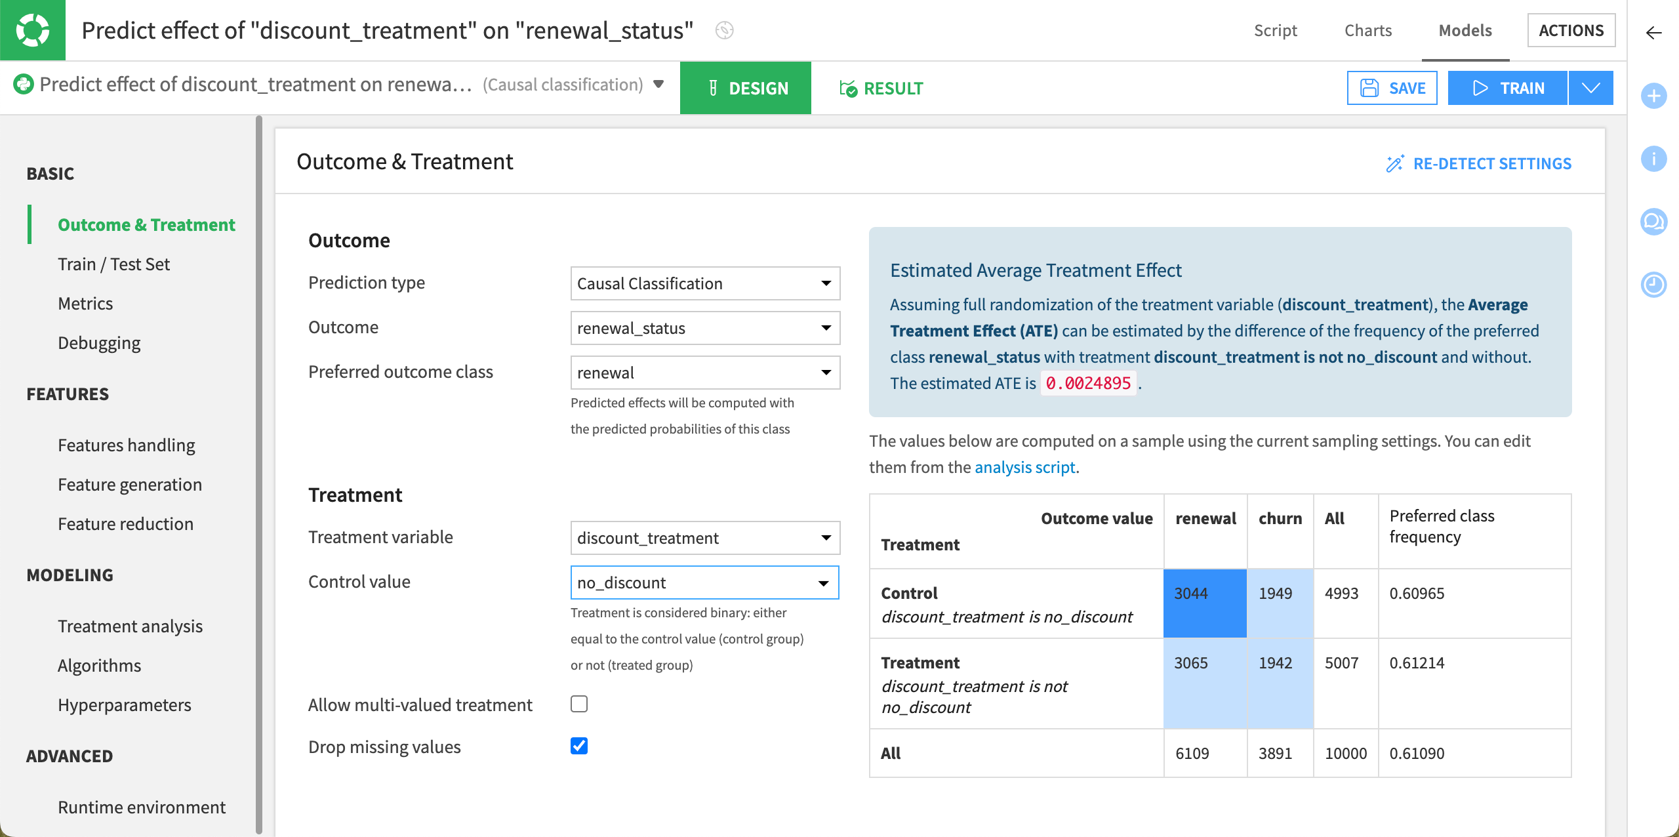The width and height of the screenshot is (1679, 837).
Task: Click the causal classification flask icon near DESIGN
Action: tap(715, 88)
